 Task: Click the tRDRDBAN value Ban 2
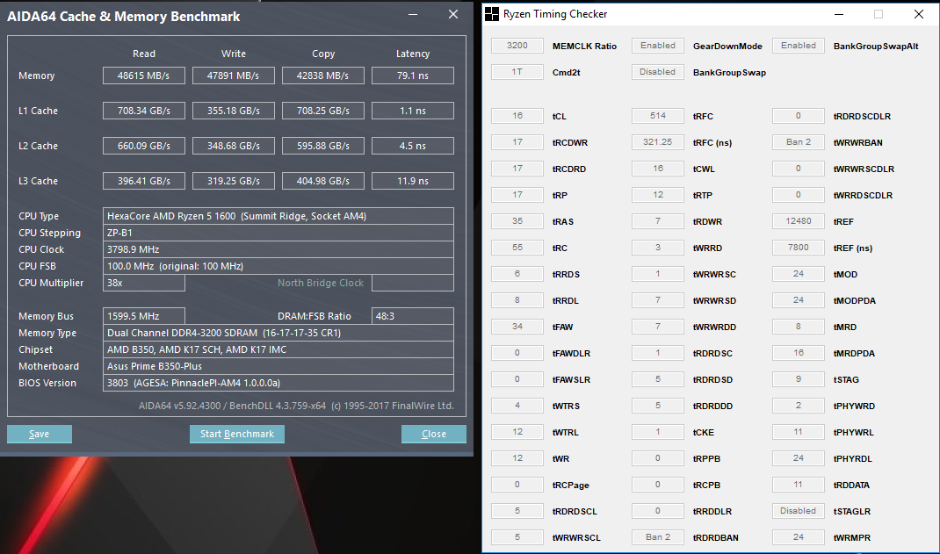tap(658, 537)
